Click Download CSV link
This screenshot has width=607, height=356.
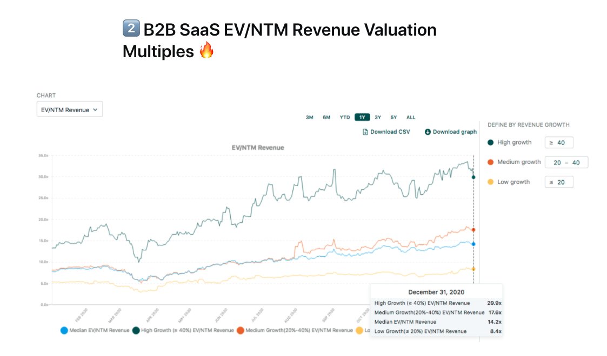pos(386,132)
